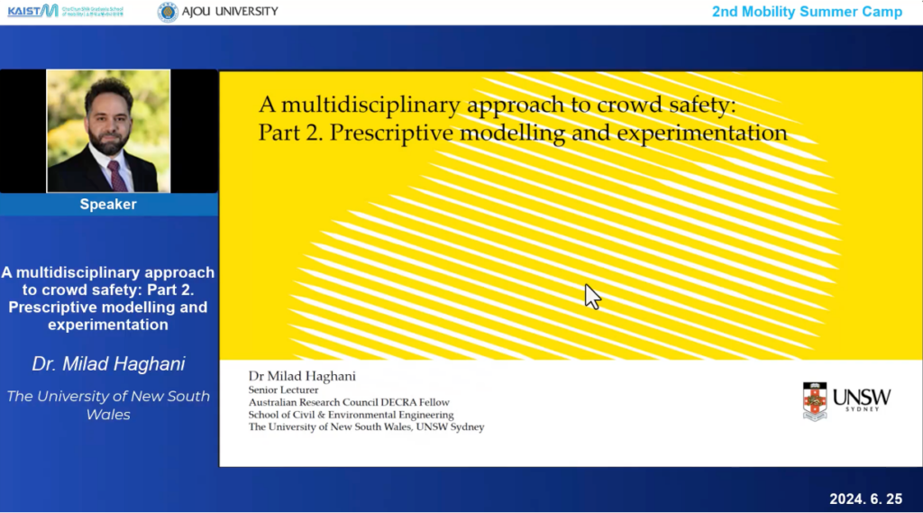Select the speaker's video thumbnail
Screen dimensions: 923x513
click(x=108, y=133)
